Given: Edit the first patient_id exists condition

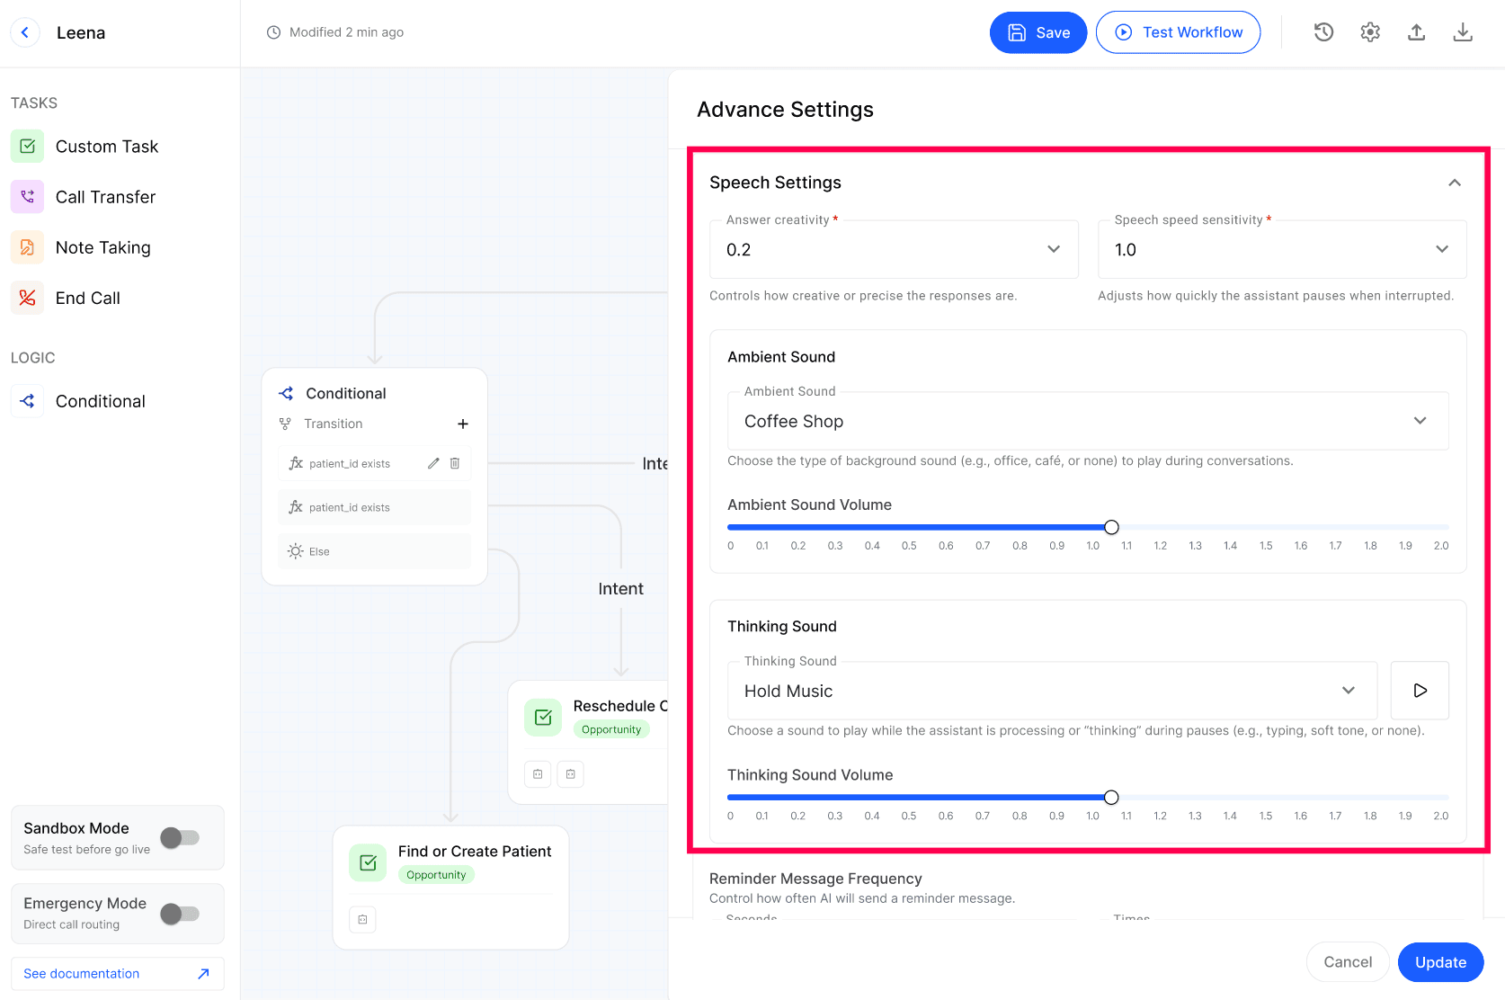Looking at the screenshot, I should pyautogui.click(x=433, y=463).
